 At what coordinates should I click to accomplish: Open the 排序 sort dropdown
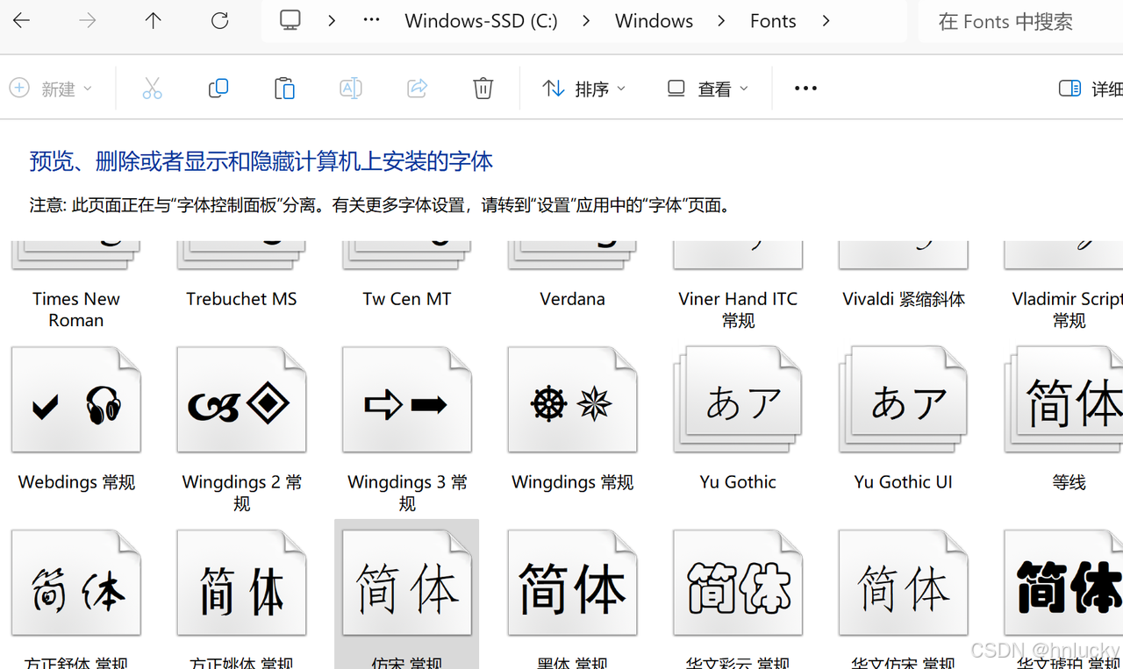[584, 88]
